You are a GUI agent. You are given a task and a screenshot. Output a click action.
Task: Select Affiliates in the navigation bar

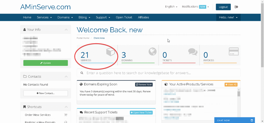tap(143, 17)
